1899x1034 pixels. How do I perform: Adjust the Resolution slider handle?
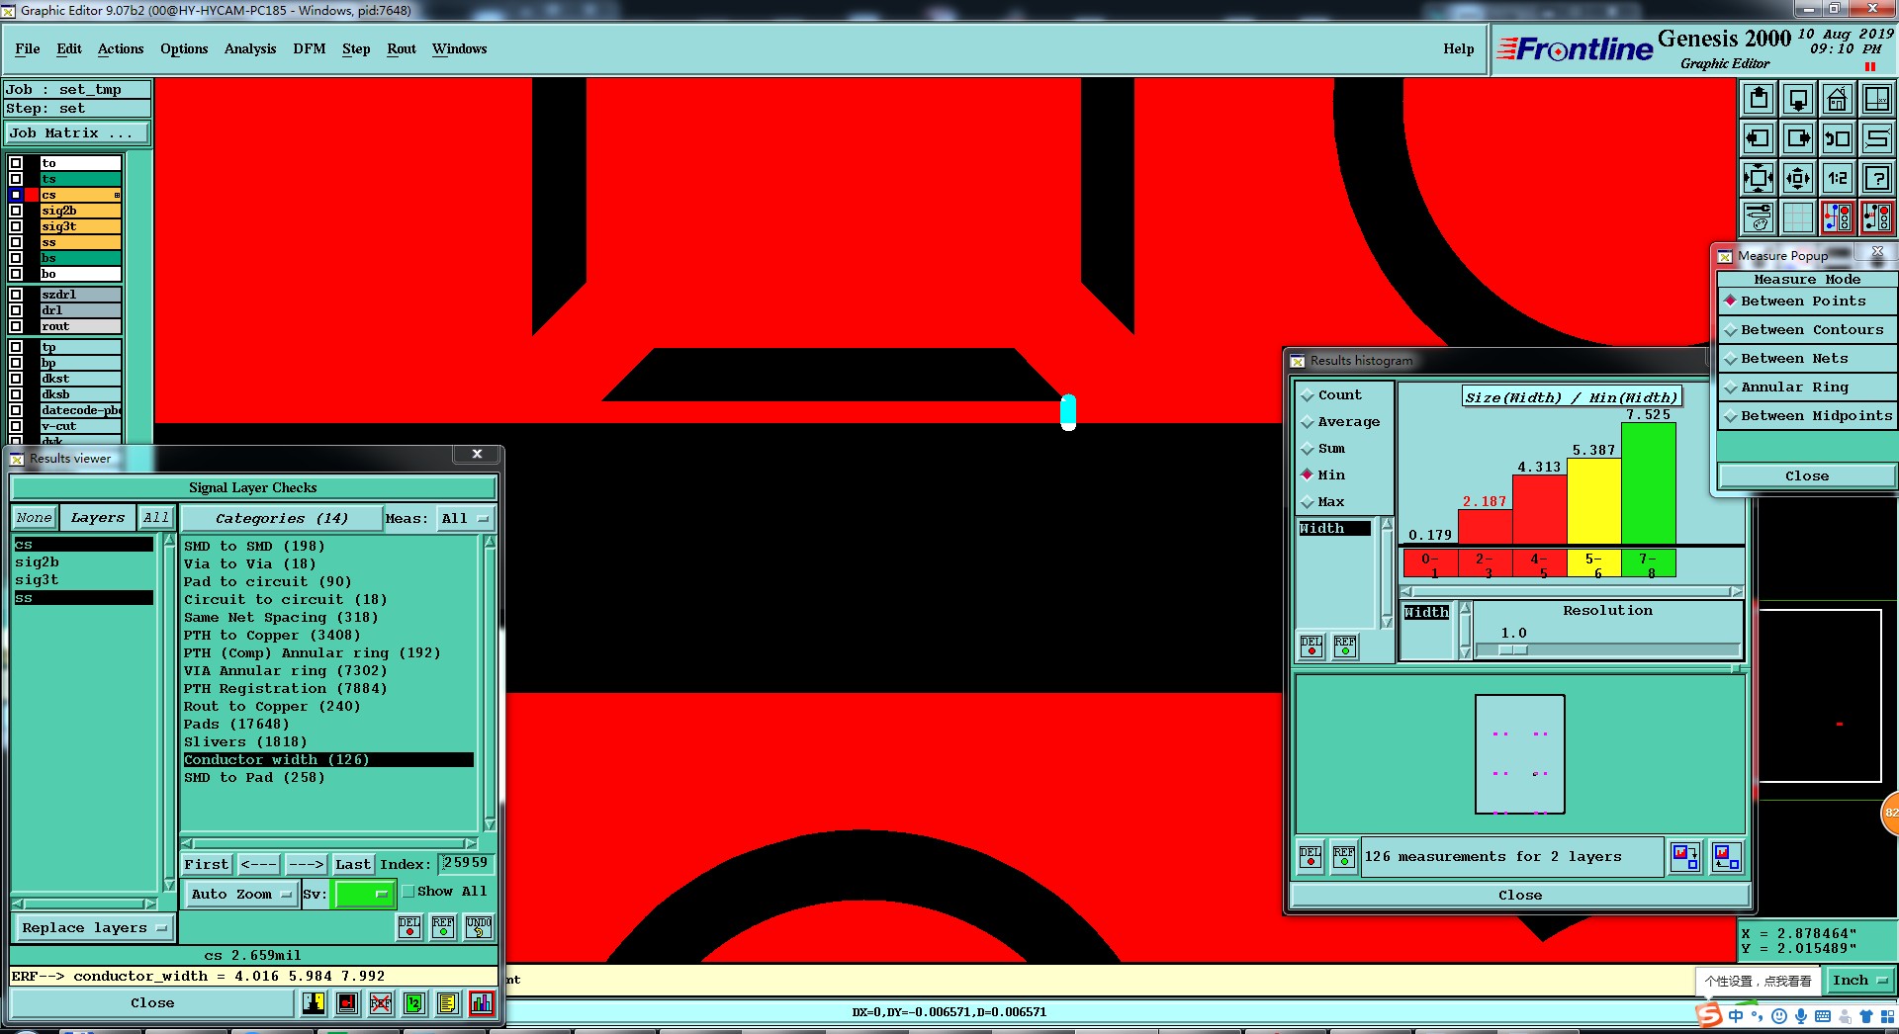(1512, 650)
